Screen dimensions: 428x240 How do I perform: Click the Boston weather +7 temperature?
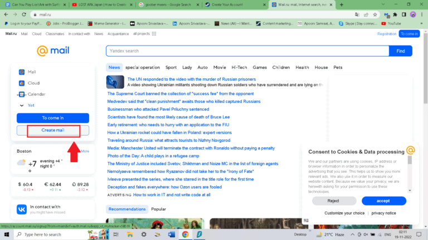click(32, 164)
